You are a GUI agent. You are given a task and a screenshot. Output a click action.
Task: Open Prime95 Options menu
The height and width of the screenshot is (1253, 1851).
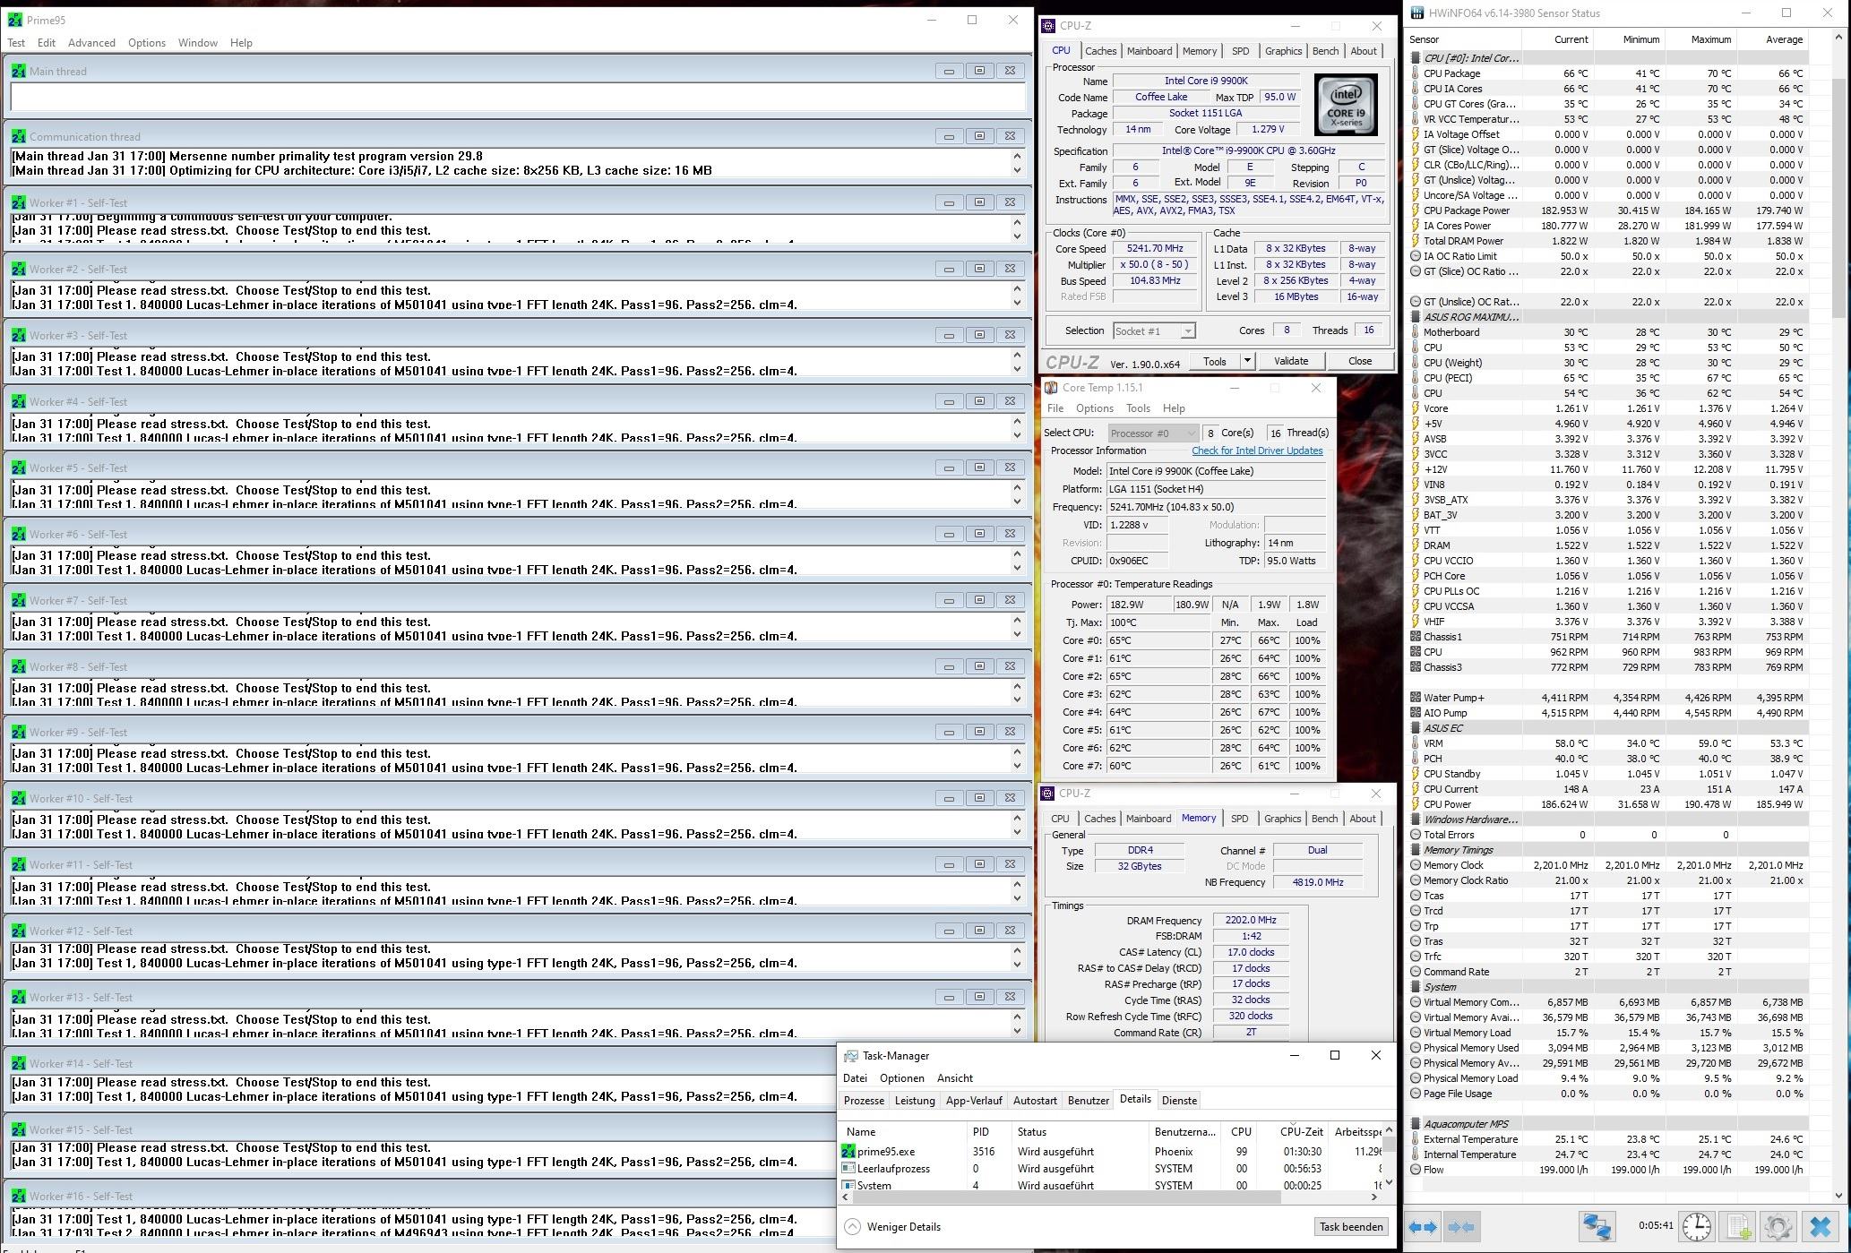pos(147,43)
